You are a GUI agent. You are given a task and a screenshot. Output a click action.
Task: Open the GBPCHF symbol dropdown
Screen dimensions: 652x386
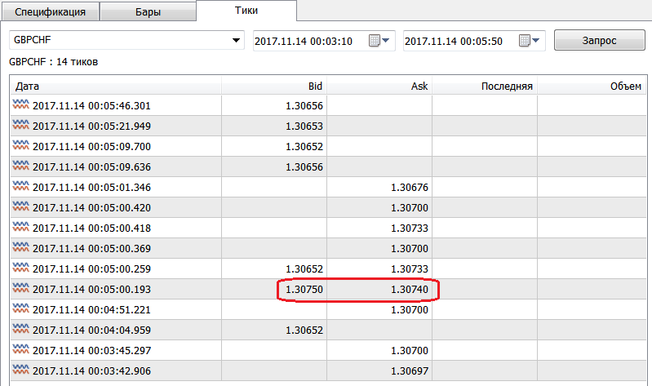tap(236, 40)
